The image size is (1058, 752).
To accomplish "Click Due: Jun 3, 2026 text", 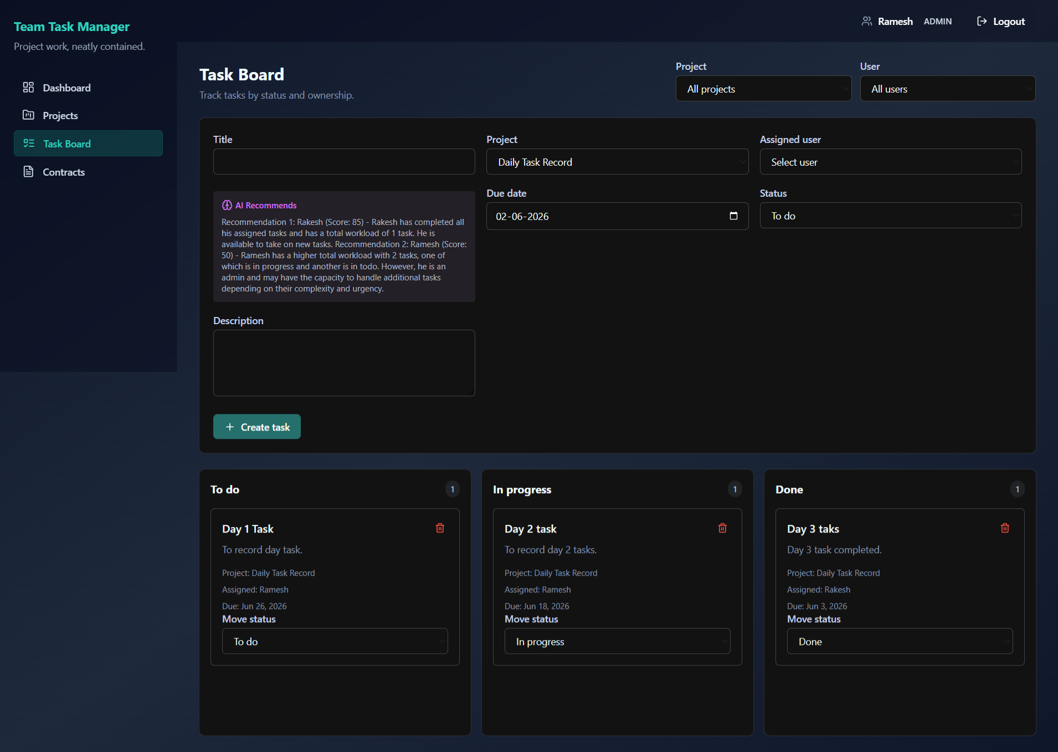I will [817, 606].
